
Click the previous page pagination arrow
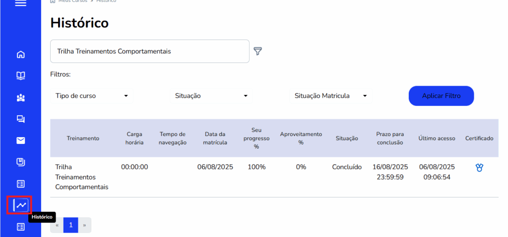point(57,225)
